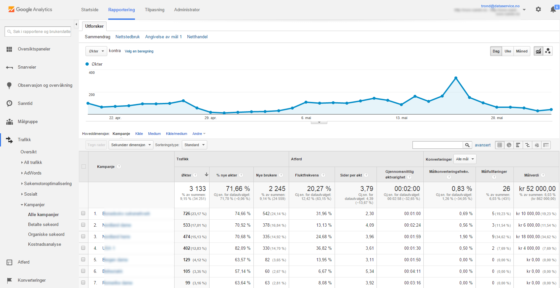Select the comparison view icon
Viewport: 560px width, 288px height.
(527, 145)
